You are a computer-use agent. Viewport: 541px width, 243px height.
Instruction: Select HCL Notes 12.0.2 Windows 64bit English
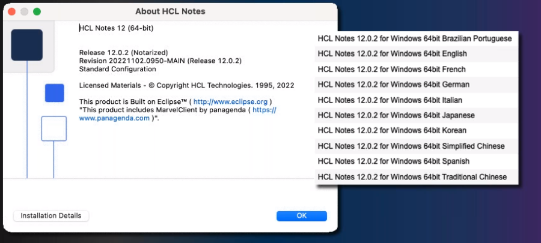pyautogui.click(x=417, y=53)
